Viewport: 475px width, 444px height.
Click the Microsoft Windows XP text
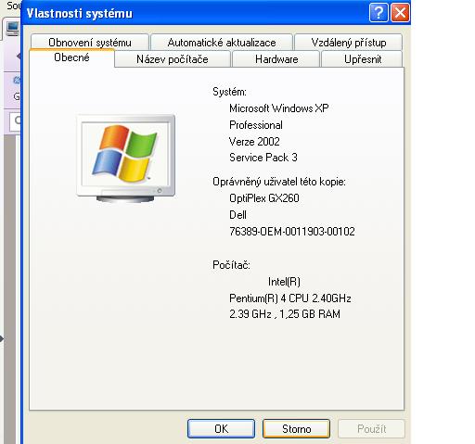pos(278,108)
